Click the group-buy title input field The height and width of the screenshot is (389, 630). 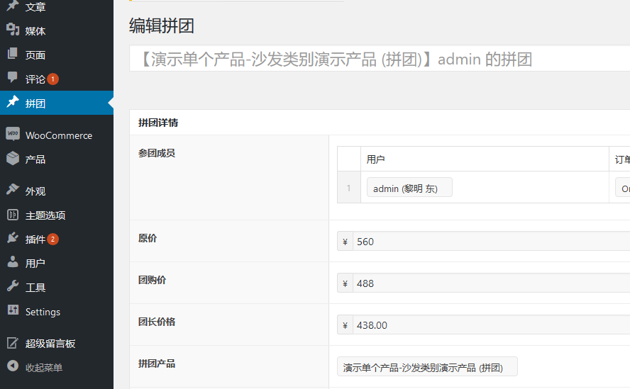(380, 59)
